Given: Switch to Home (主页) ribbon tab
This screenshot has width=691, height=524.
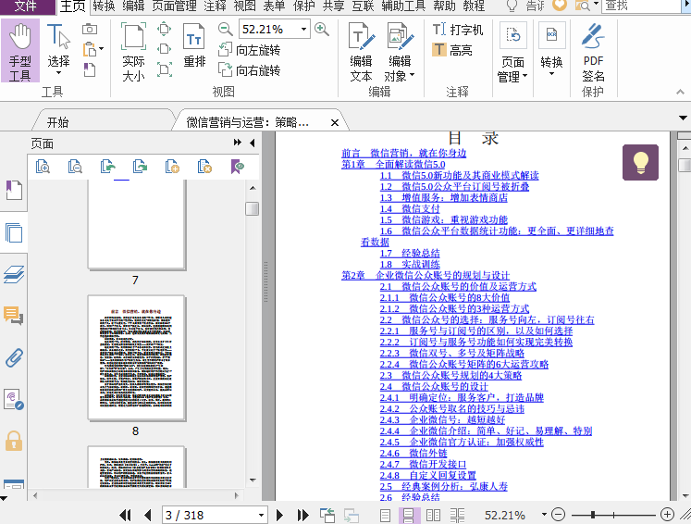Looking at the screenshot, I should [72, 6].
